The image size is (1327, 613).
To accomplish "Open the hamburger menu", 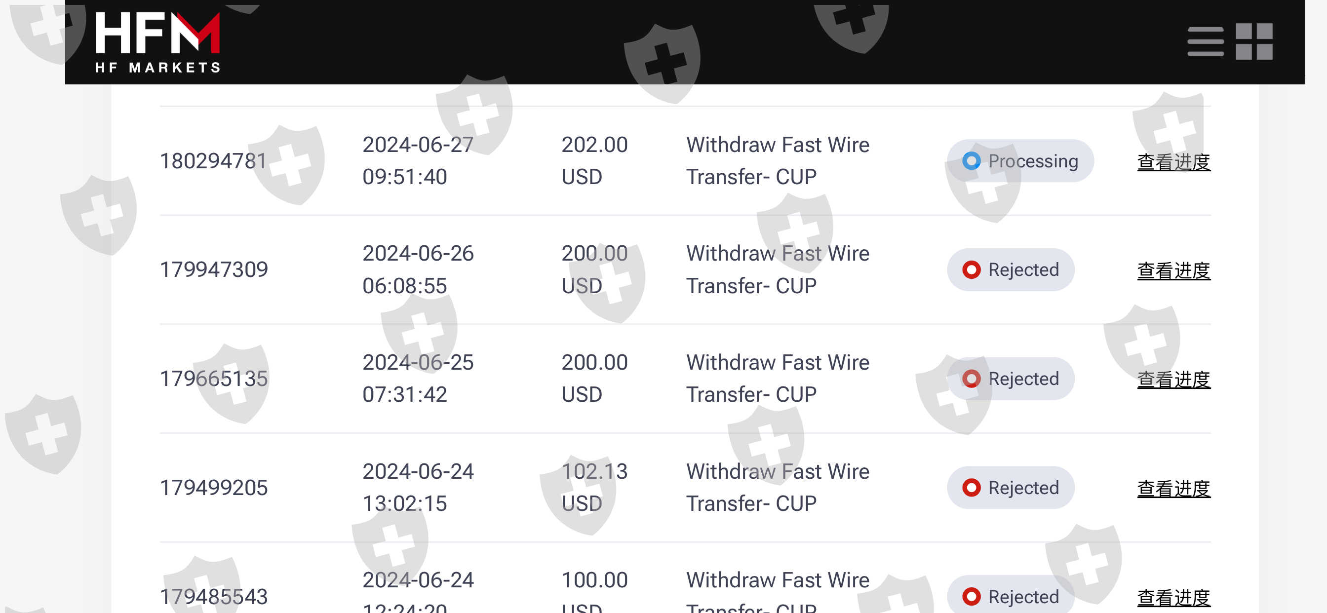I will tap(1205, 42).
